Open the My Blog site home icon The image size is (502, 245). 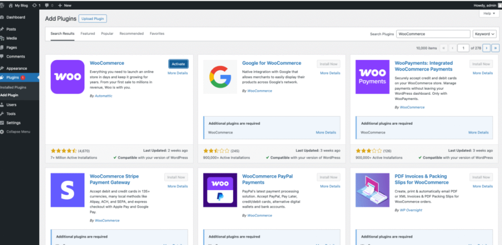point(11,6)
